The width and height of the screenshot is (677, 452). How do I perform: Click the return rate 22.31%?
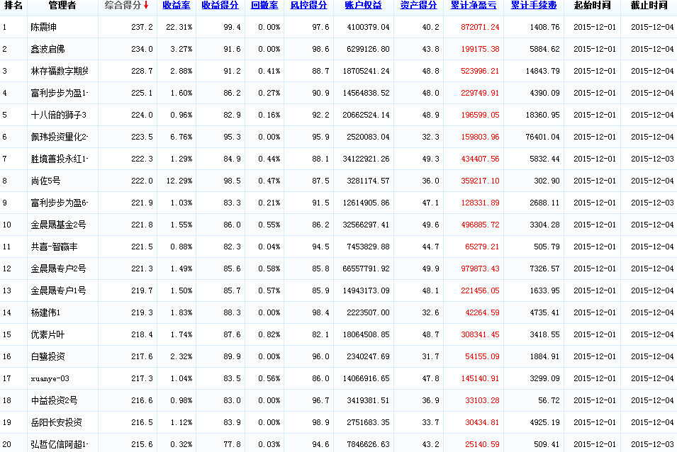pyautogui.click(x=179, y=27)
